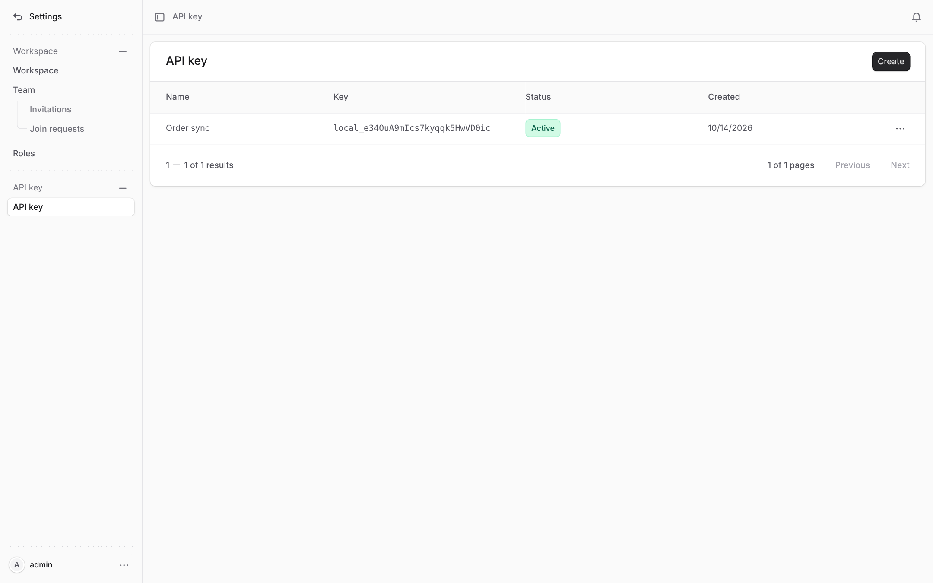933x583 pixels.
Task: Click the back arrow next to Settings
Action: tap(18, 17)
